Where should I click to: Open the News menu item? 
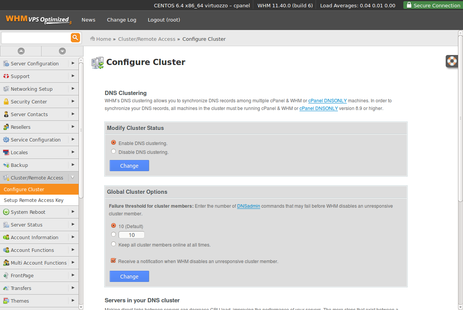(89, 20)
